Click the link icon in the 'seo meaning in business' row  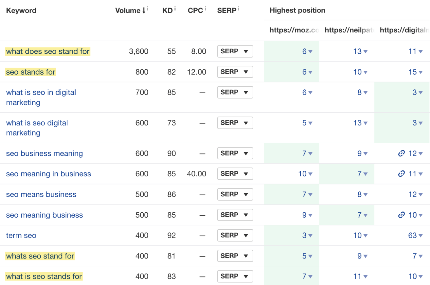click(401, 174)
